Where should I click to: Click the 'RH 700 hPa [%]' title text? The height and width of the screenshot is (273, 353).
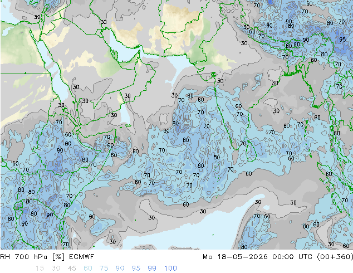[32, 257]
